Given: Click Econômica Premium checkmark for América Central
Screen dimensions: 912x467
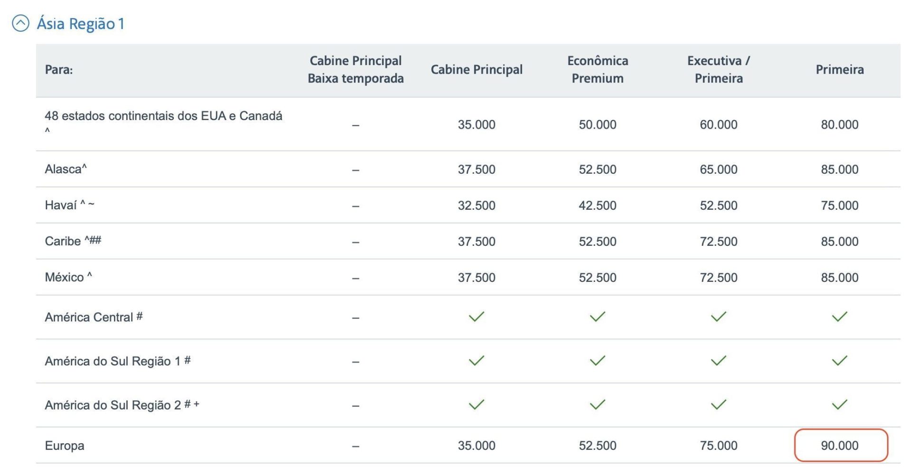Looking at the screenshot, I should [x=598, y=317].
